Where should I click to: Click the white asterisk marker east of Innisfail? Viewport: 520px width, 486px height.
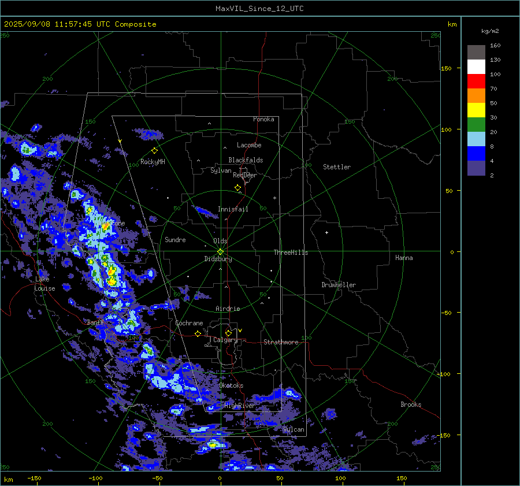point(274,198)
